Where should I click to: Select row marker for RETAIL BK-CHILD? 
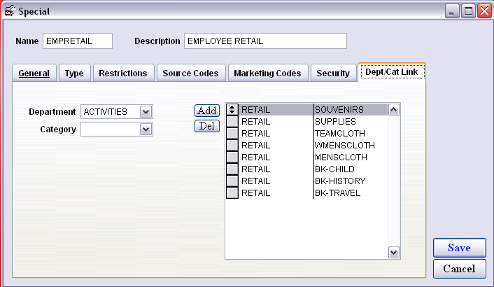point(232,169)
